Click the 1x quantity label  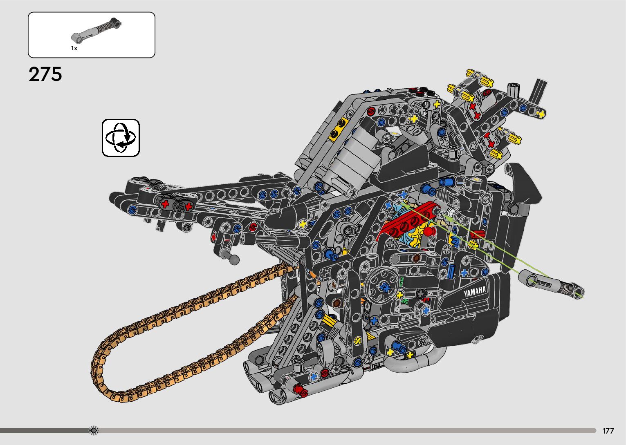click(x=74, y=48)
